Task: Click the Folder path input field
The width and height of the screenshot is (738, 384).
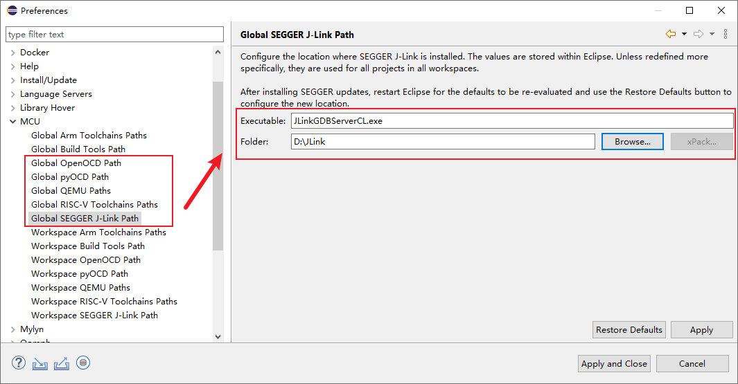Action: [443, 141]
